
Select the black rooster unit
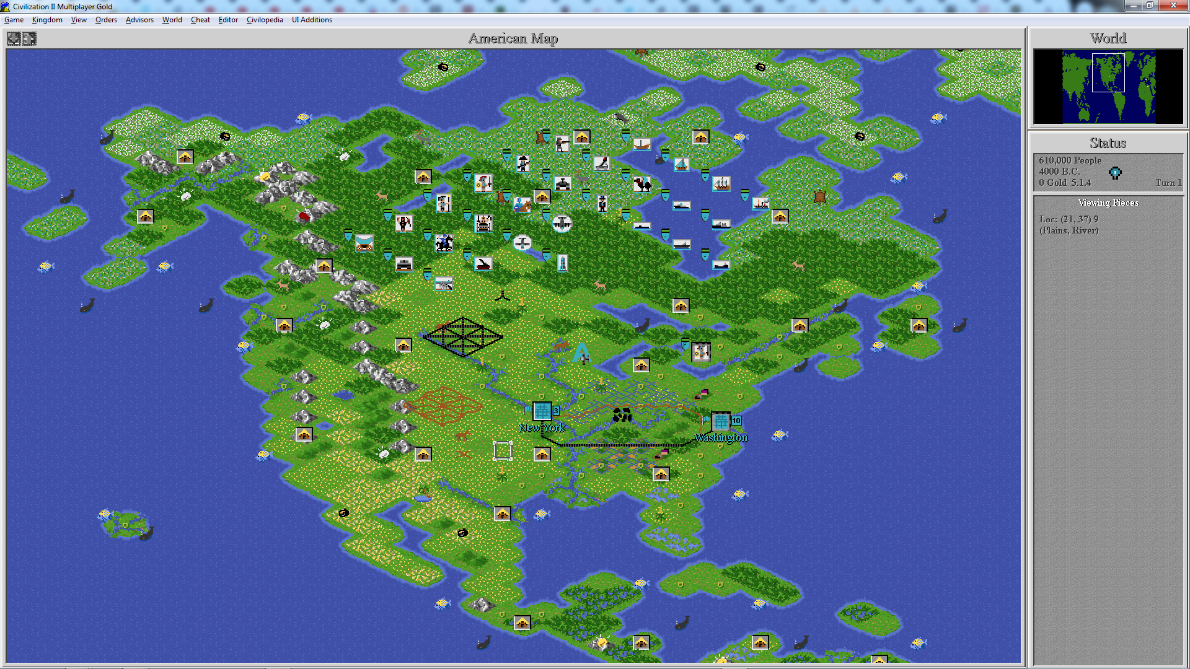[x=643, y=184]
